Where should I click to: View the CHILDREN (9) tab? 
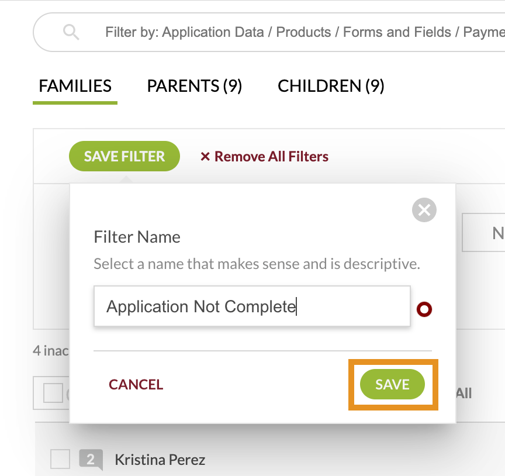[331, 86]
